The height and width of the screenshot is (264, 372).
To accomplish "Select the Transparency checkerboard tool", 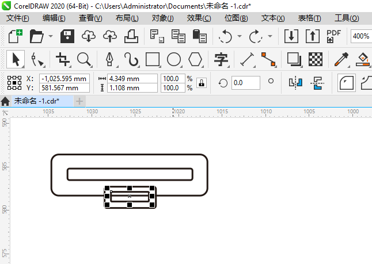I will pos(316,59).
